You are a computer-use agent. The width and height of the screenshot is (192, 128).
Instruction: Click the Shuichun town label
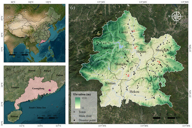162,50
